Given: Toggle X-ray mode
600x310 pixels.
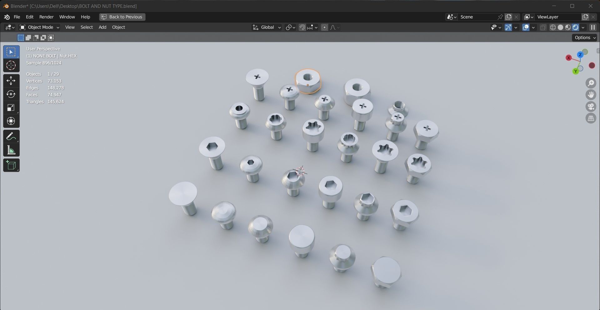Looking at the screenshot, I should pyautogui.click(x=543, y=27).
